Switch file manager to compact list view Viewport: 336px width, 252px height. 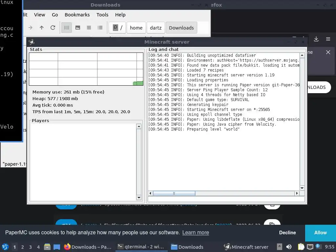click(89, 28)
